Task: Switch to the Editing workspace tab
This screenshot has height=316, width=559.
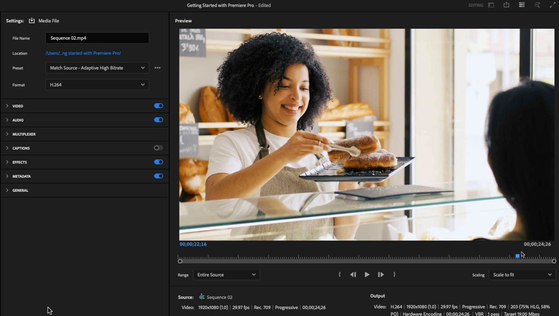Action: (x=476, y=5)
